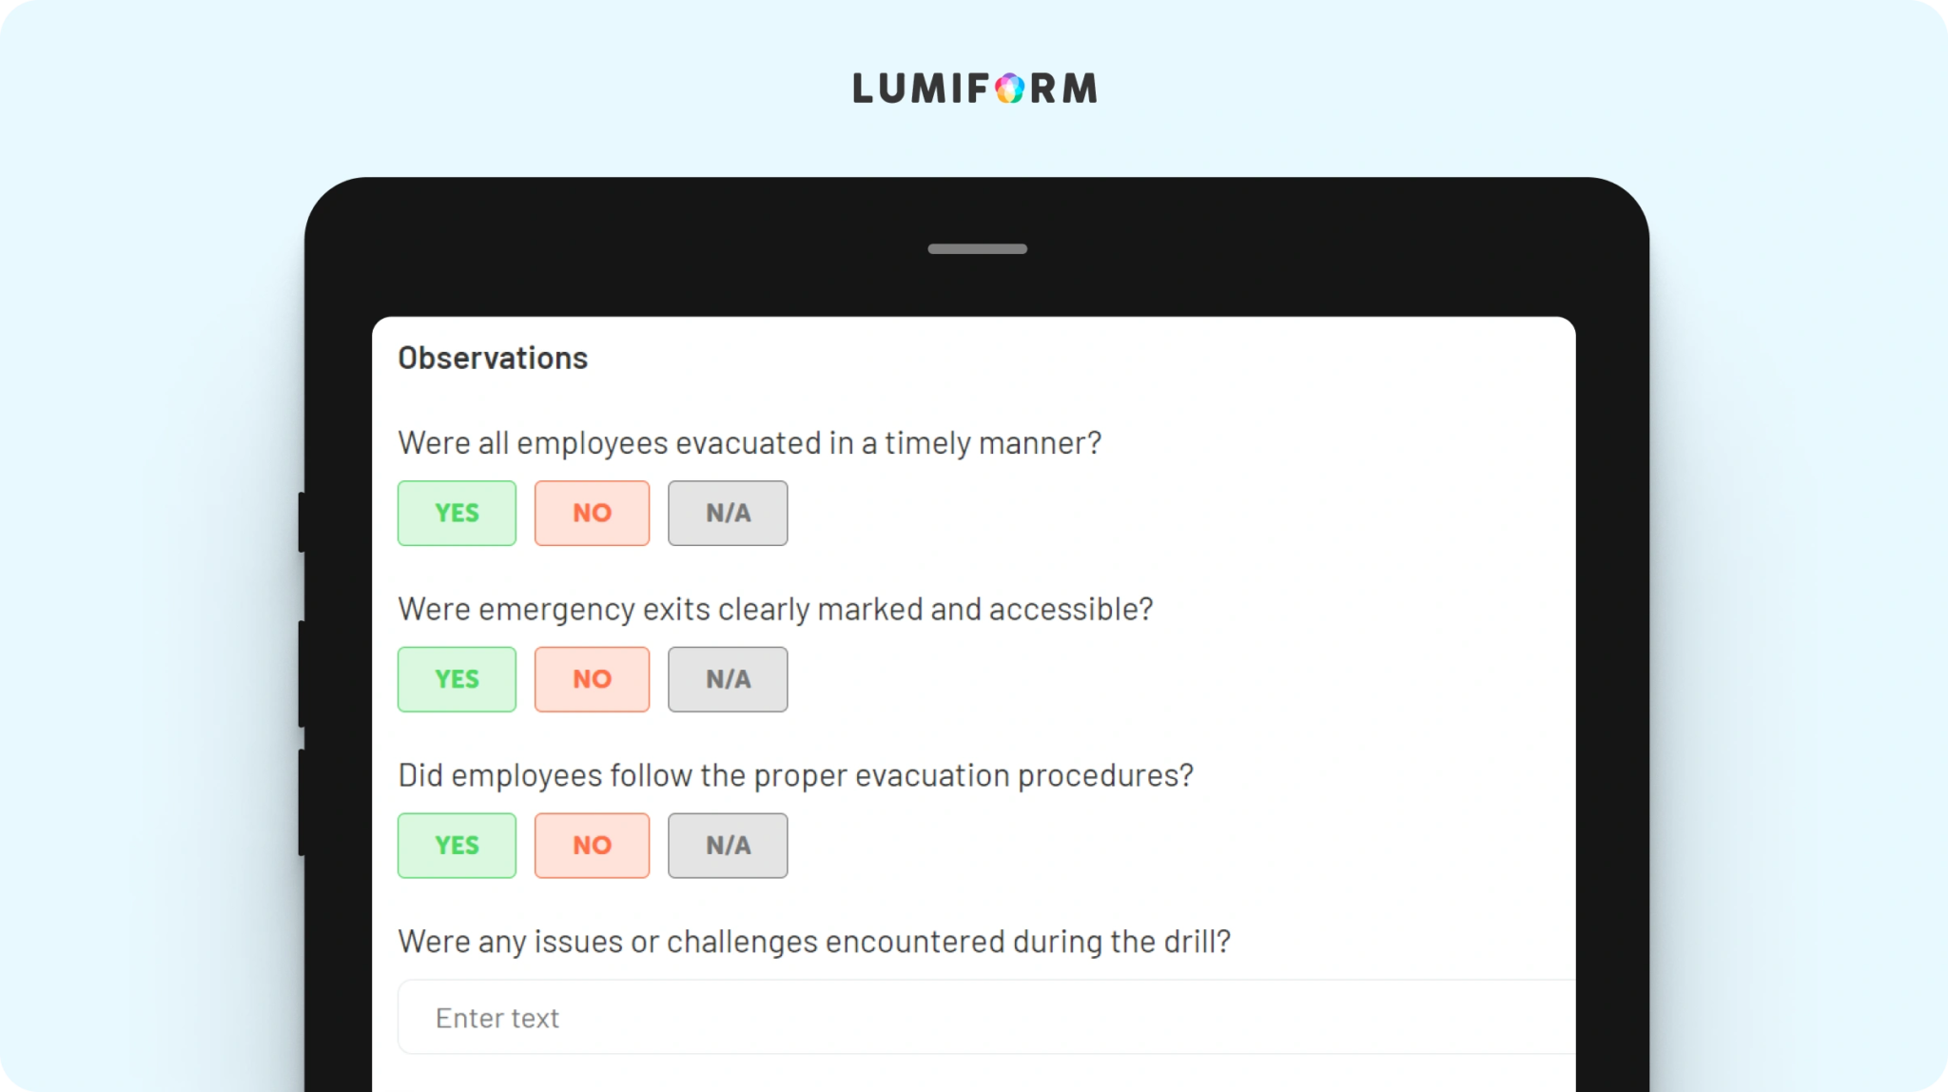This screenshot has width=1948, height=1092.
Task: Click the emergency exits question text
Action: pyautogui.click(x=775, y=610)
